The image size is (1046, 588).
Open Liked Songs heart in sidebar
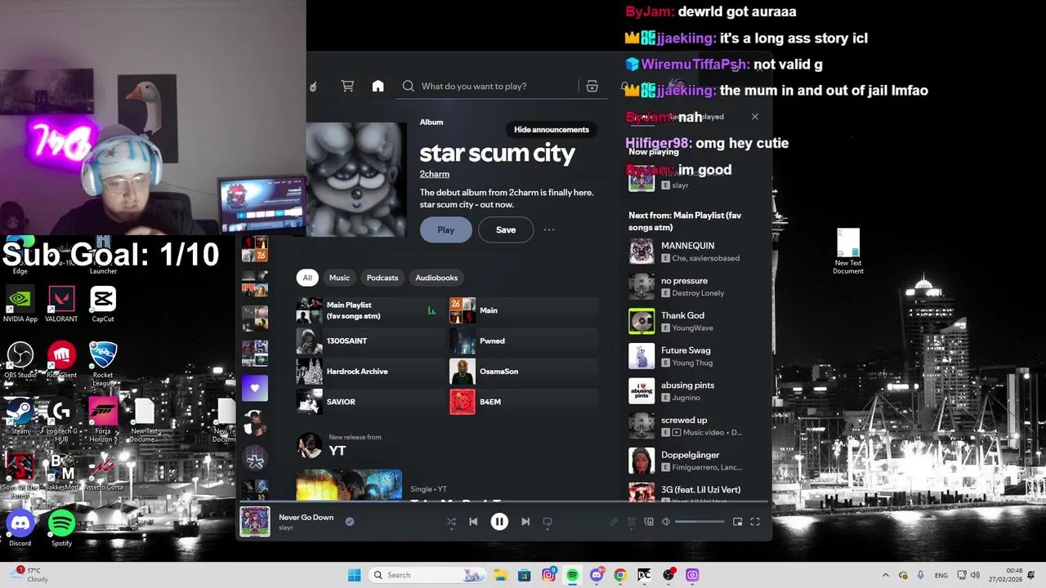(255, 388)
